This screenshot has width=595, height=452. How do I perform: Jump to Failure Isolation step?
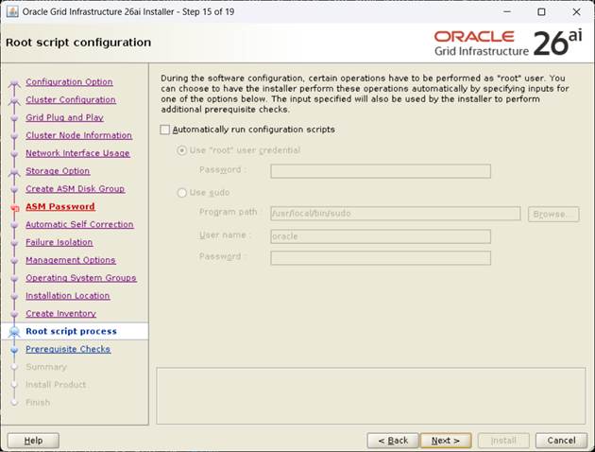pyautogui.click(x=59, y=242)
